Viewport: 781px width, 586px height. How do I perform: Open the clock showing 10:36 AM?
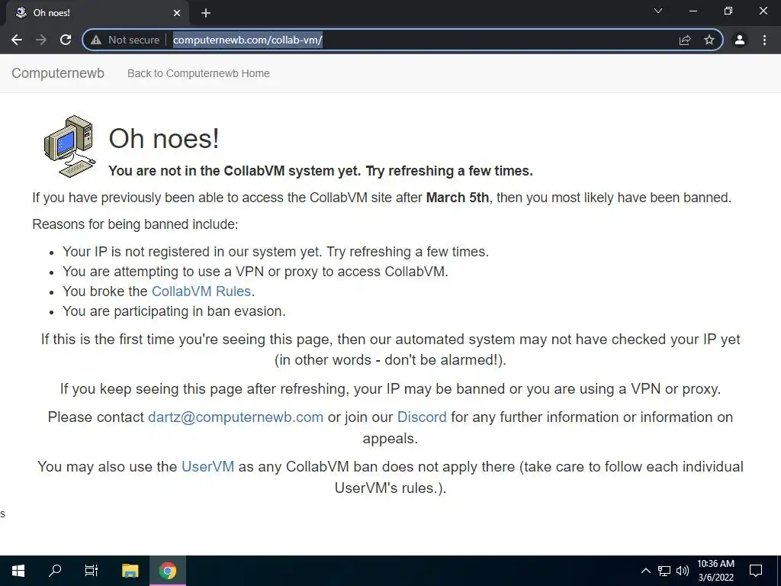[715, 571]
